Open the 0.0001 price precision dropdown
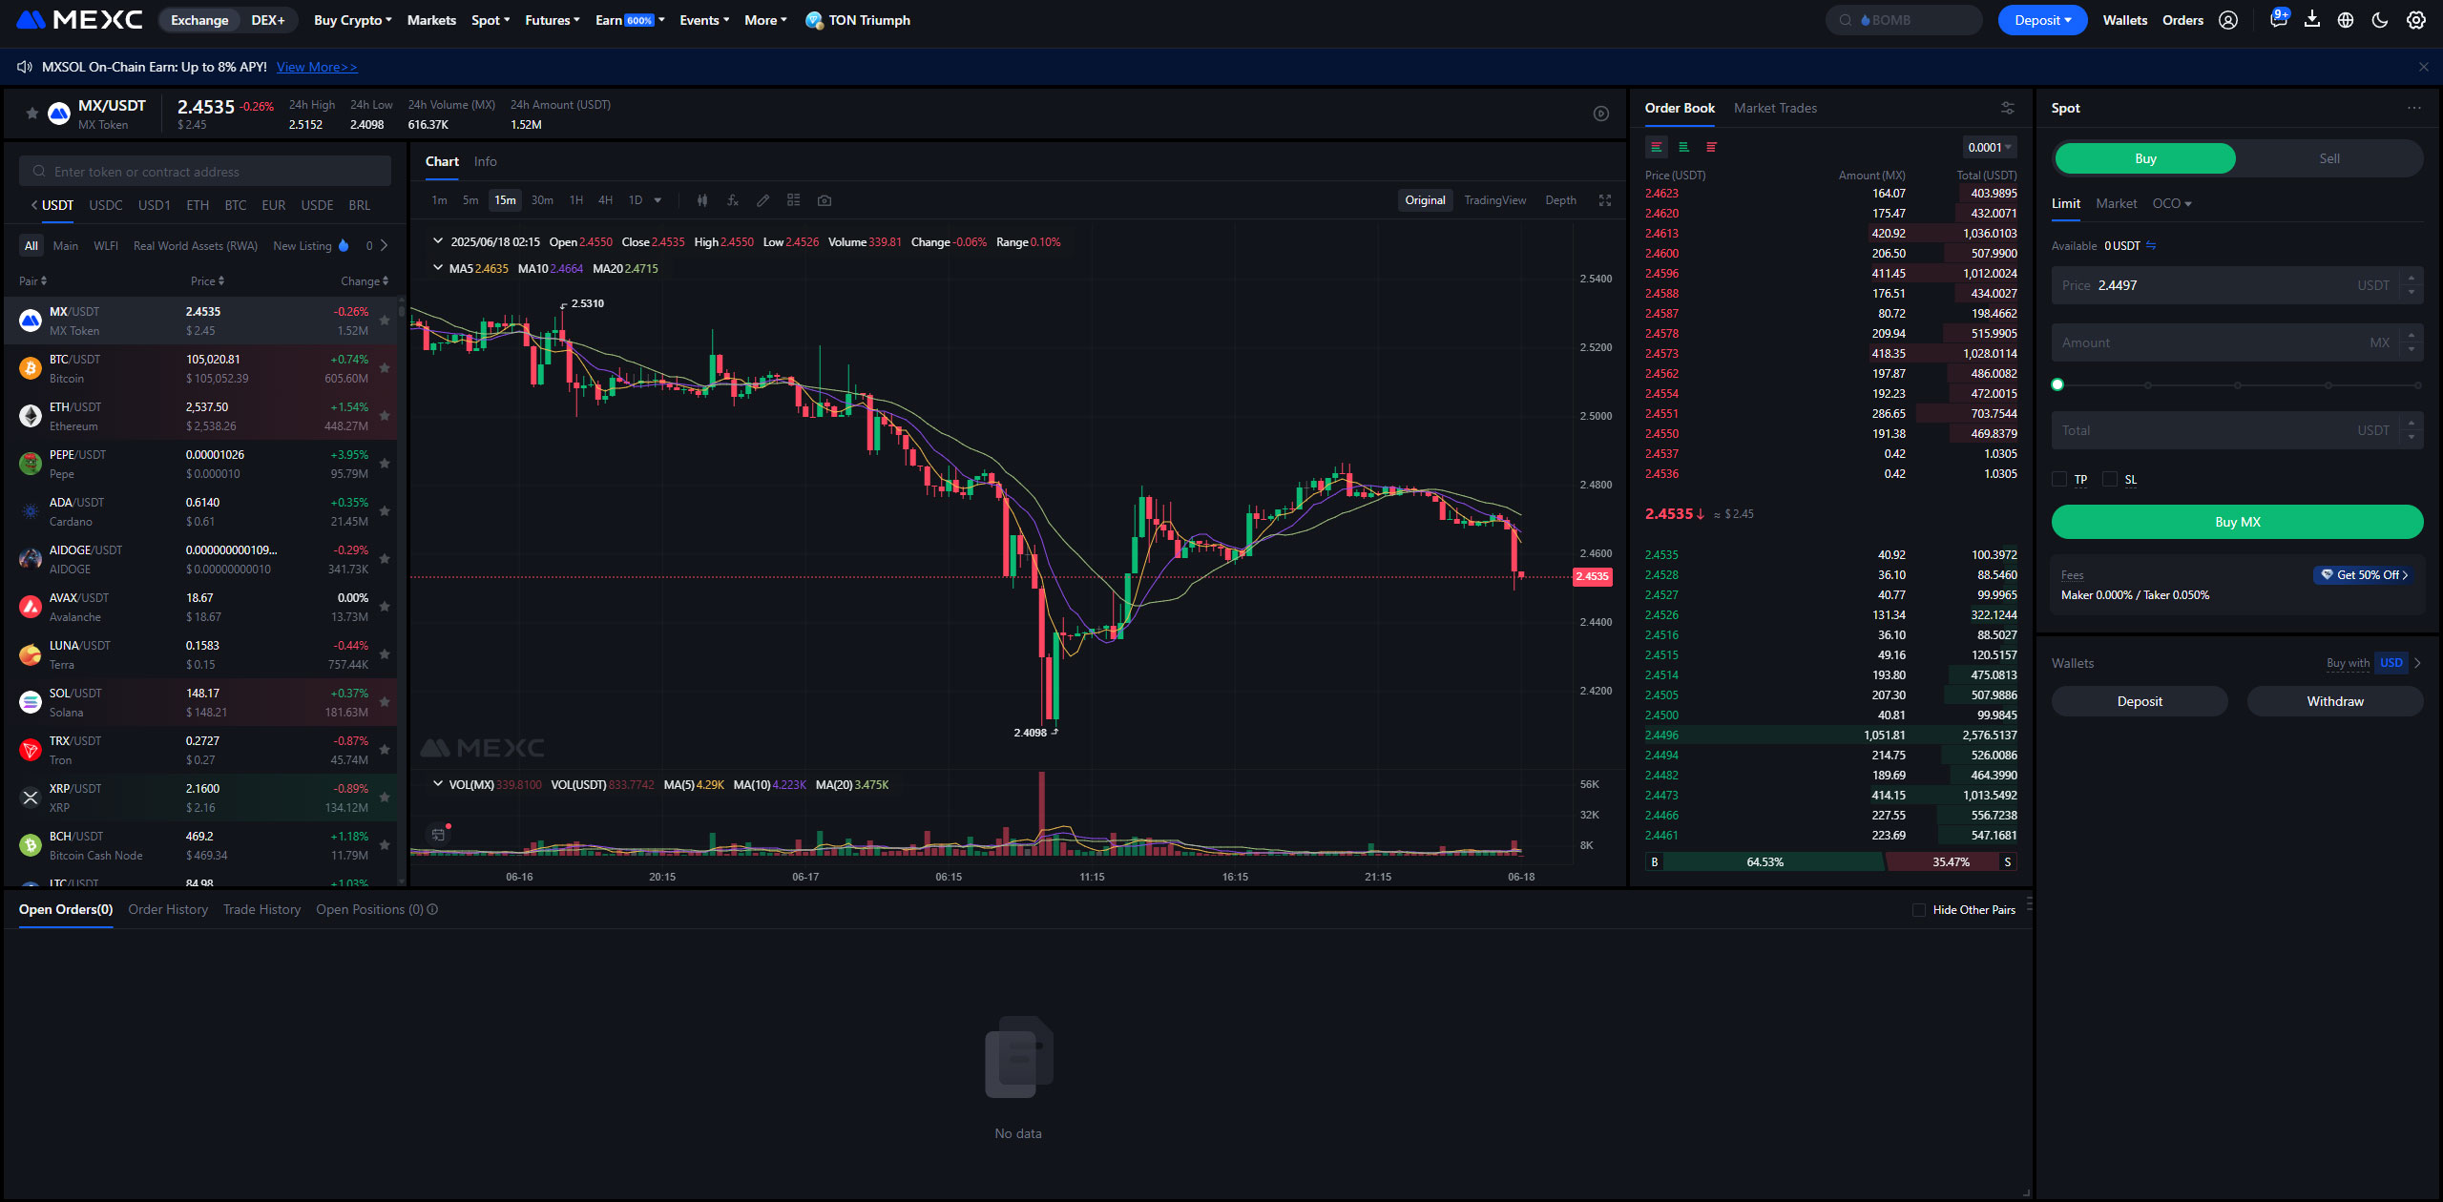This screenshot has height=1202, width=2443. tap(1990, 147)
